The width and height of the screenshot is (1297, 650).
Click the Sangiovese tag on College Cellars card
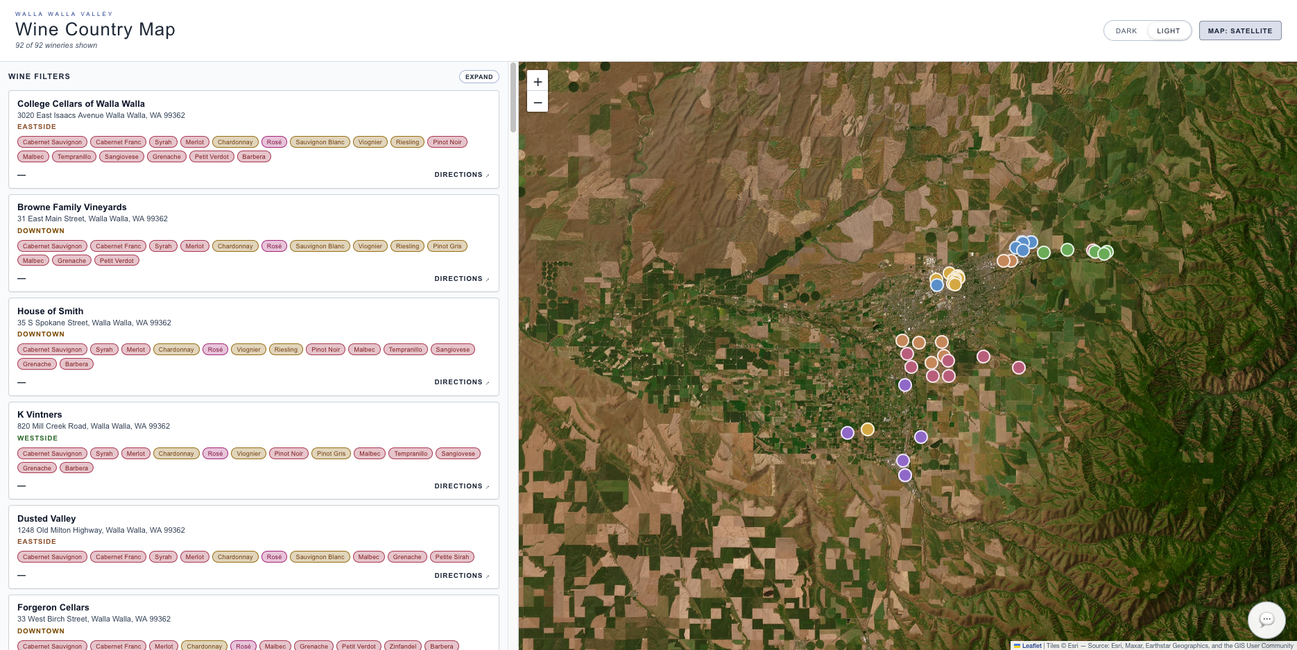121,157
